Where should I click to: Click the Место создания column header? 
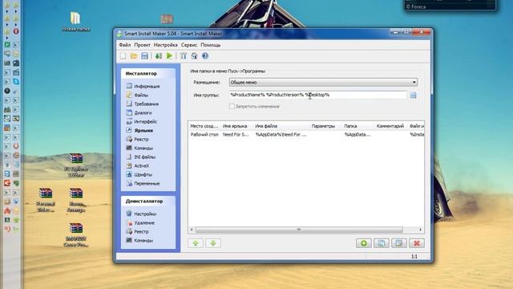(204, 126)
